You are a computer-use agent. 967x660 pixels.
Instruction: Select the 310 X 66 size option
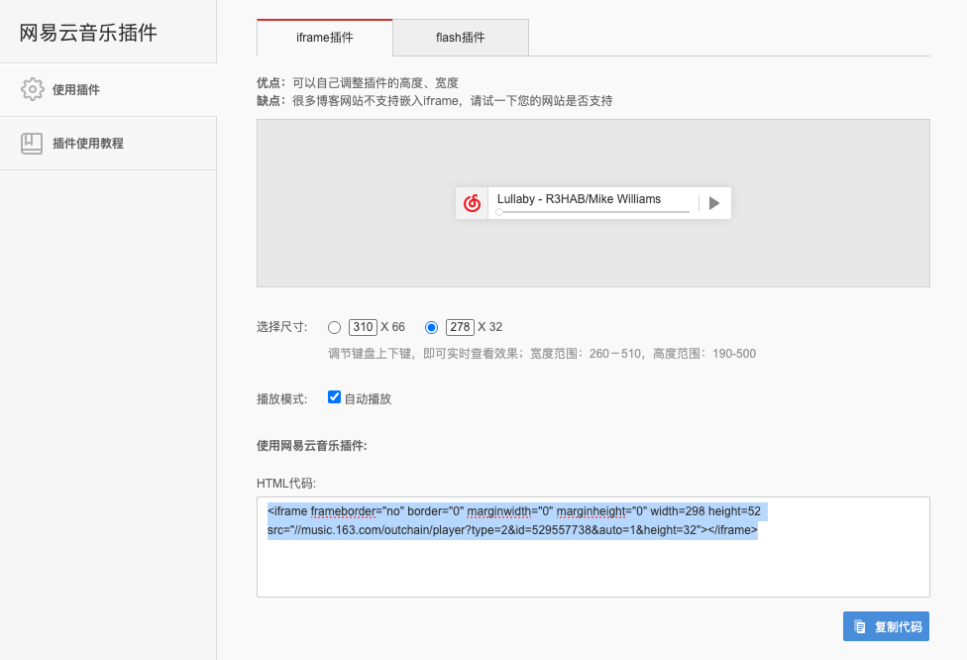pos(334,328)
